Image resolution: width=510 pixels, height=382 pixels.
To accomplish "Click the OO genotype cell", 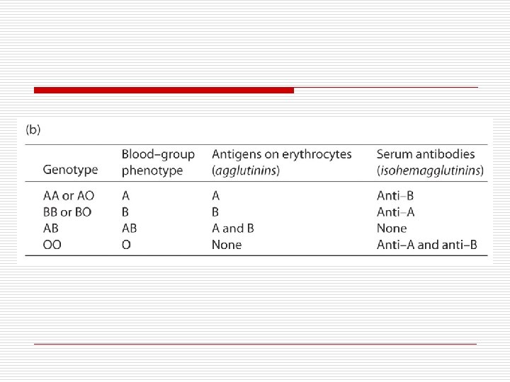I will click(x=53, y=245).
